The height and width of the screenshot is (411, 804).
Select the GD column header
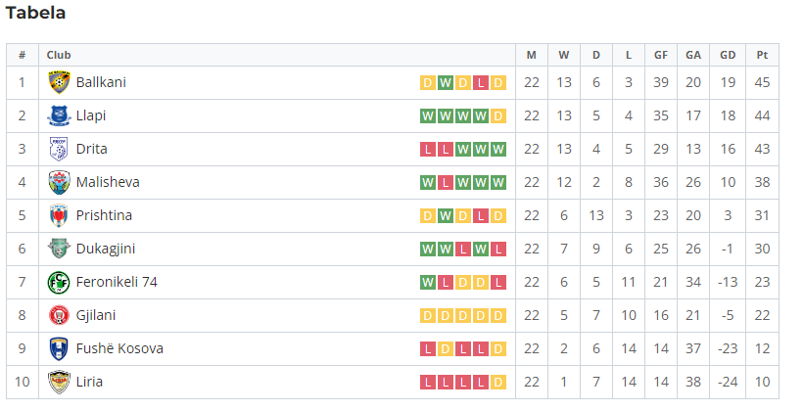(x=728, y=55)
